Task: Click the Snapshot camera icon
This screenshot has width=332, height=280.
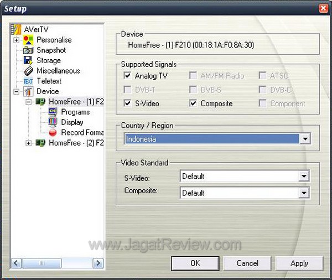Action: point(28,50)
